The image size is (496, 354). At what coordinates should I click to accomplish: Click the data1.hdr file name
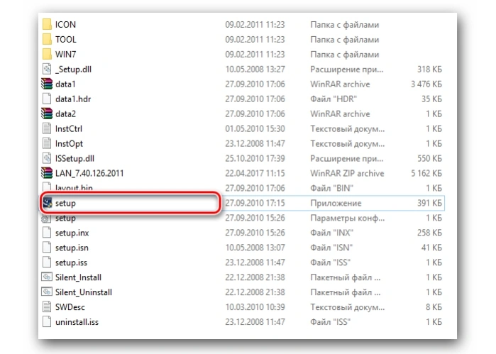(73, 99)
